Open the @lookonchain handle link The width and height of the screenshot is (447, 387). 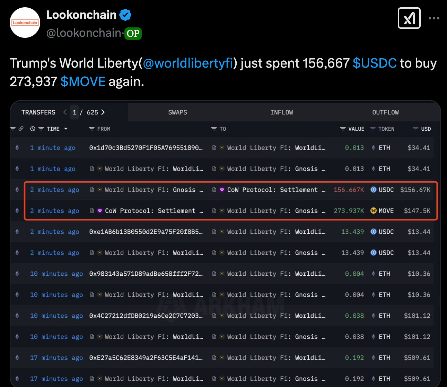click(x=84, y=33)
